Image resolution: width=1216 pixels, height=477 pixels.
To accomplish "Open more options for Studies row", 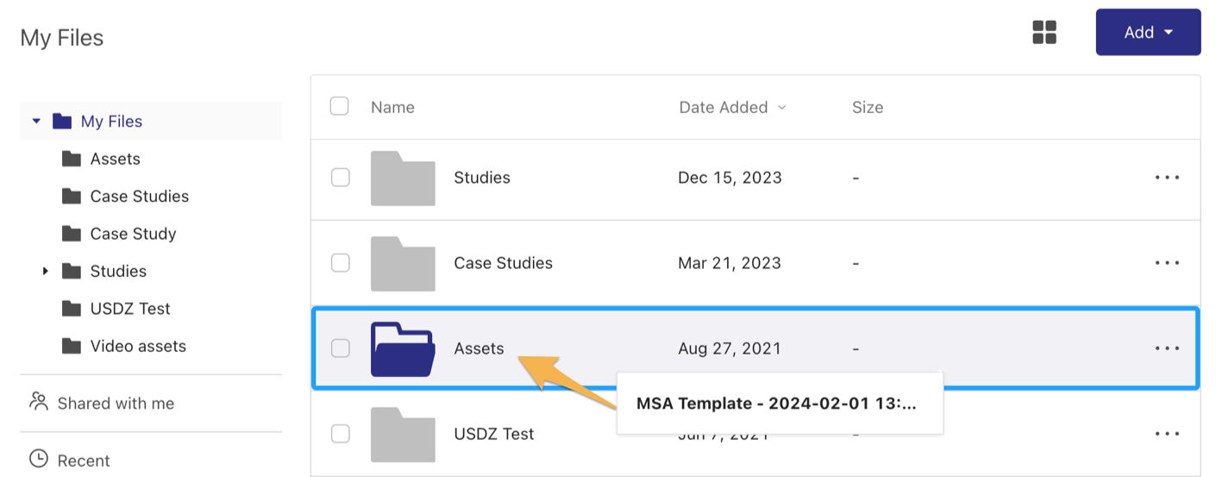I will [1167, 178].
